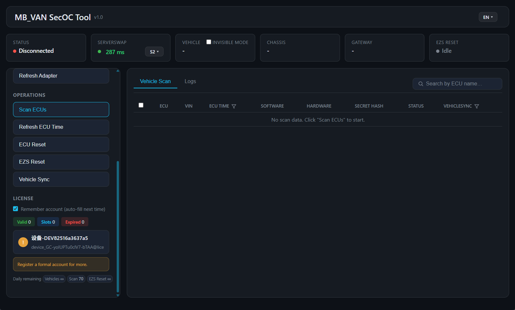515x310 pixels.
Task: Click the sidebar scroll-up arrow
Action: (x=118, y=70)
